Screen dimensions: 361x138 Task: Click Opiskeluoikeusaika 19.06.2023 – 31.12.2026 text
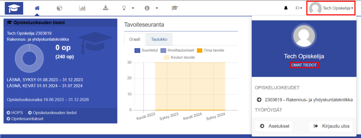click(48, 100)
